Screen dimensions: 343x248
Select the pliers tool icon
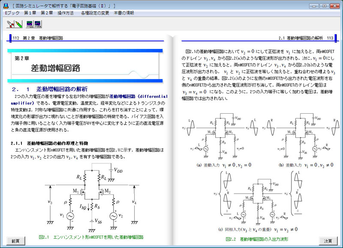pyautogui.click(x=10, y=24)
